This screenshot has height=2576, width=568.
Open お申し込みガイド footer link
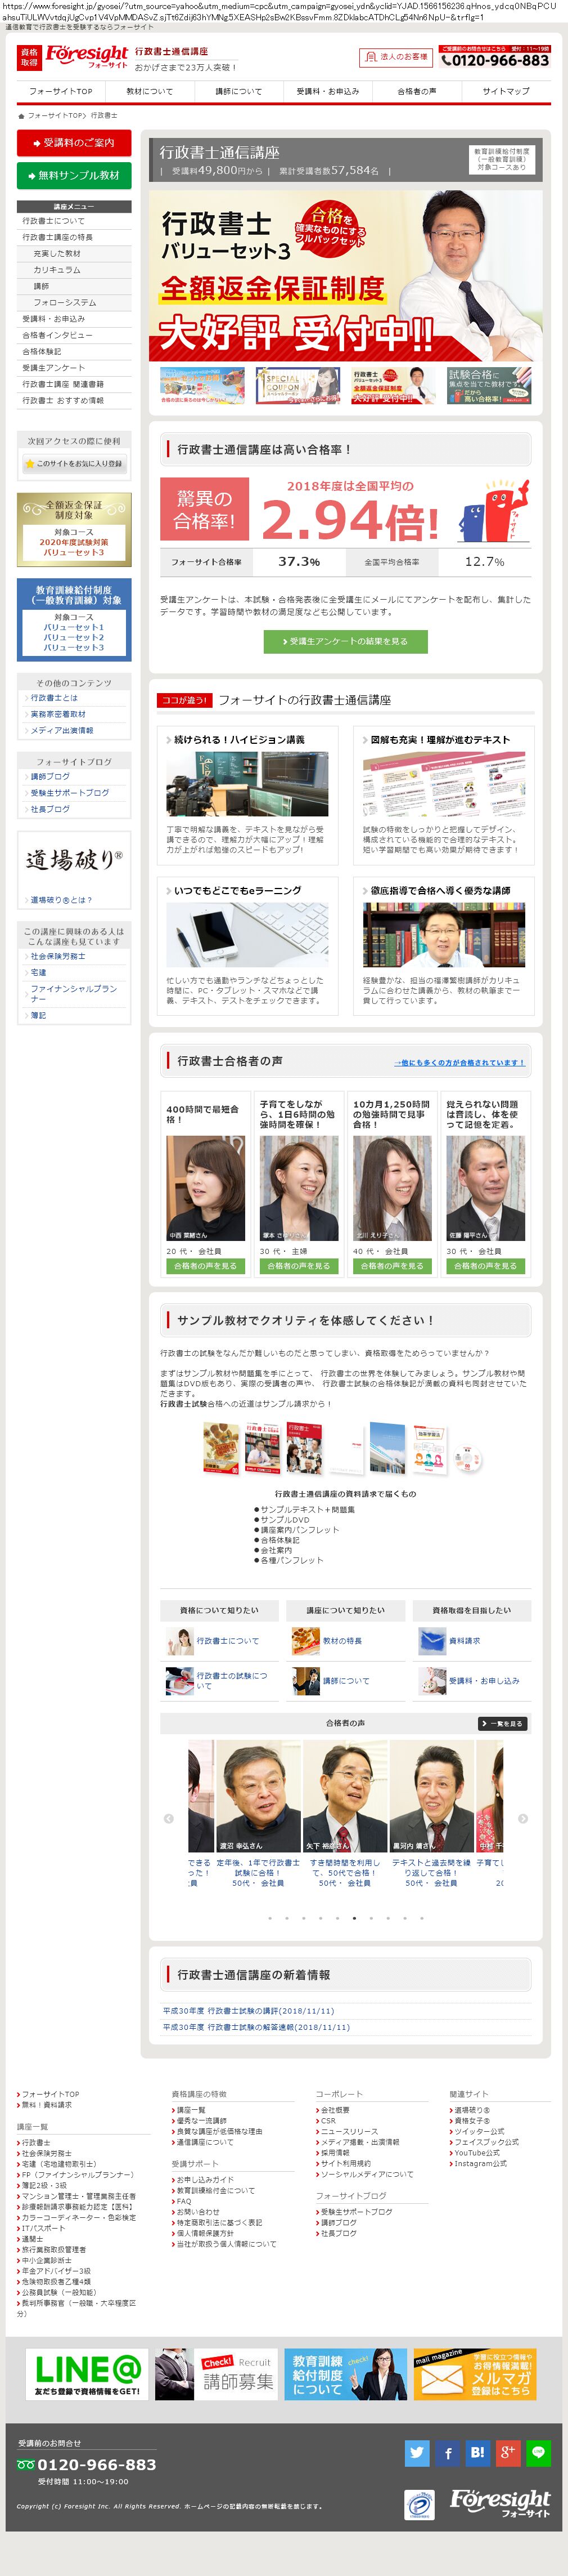[x=205, y=2179]
